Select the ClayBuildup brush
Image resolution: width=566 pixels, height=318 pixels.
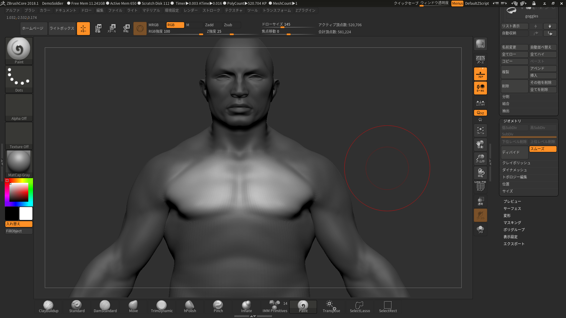tap(49, 307)
